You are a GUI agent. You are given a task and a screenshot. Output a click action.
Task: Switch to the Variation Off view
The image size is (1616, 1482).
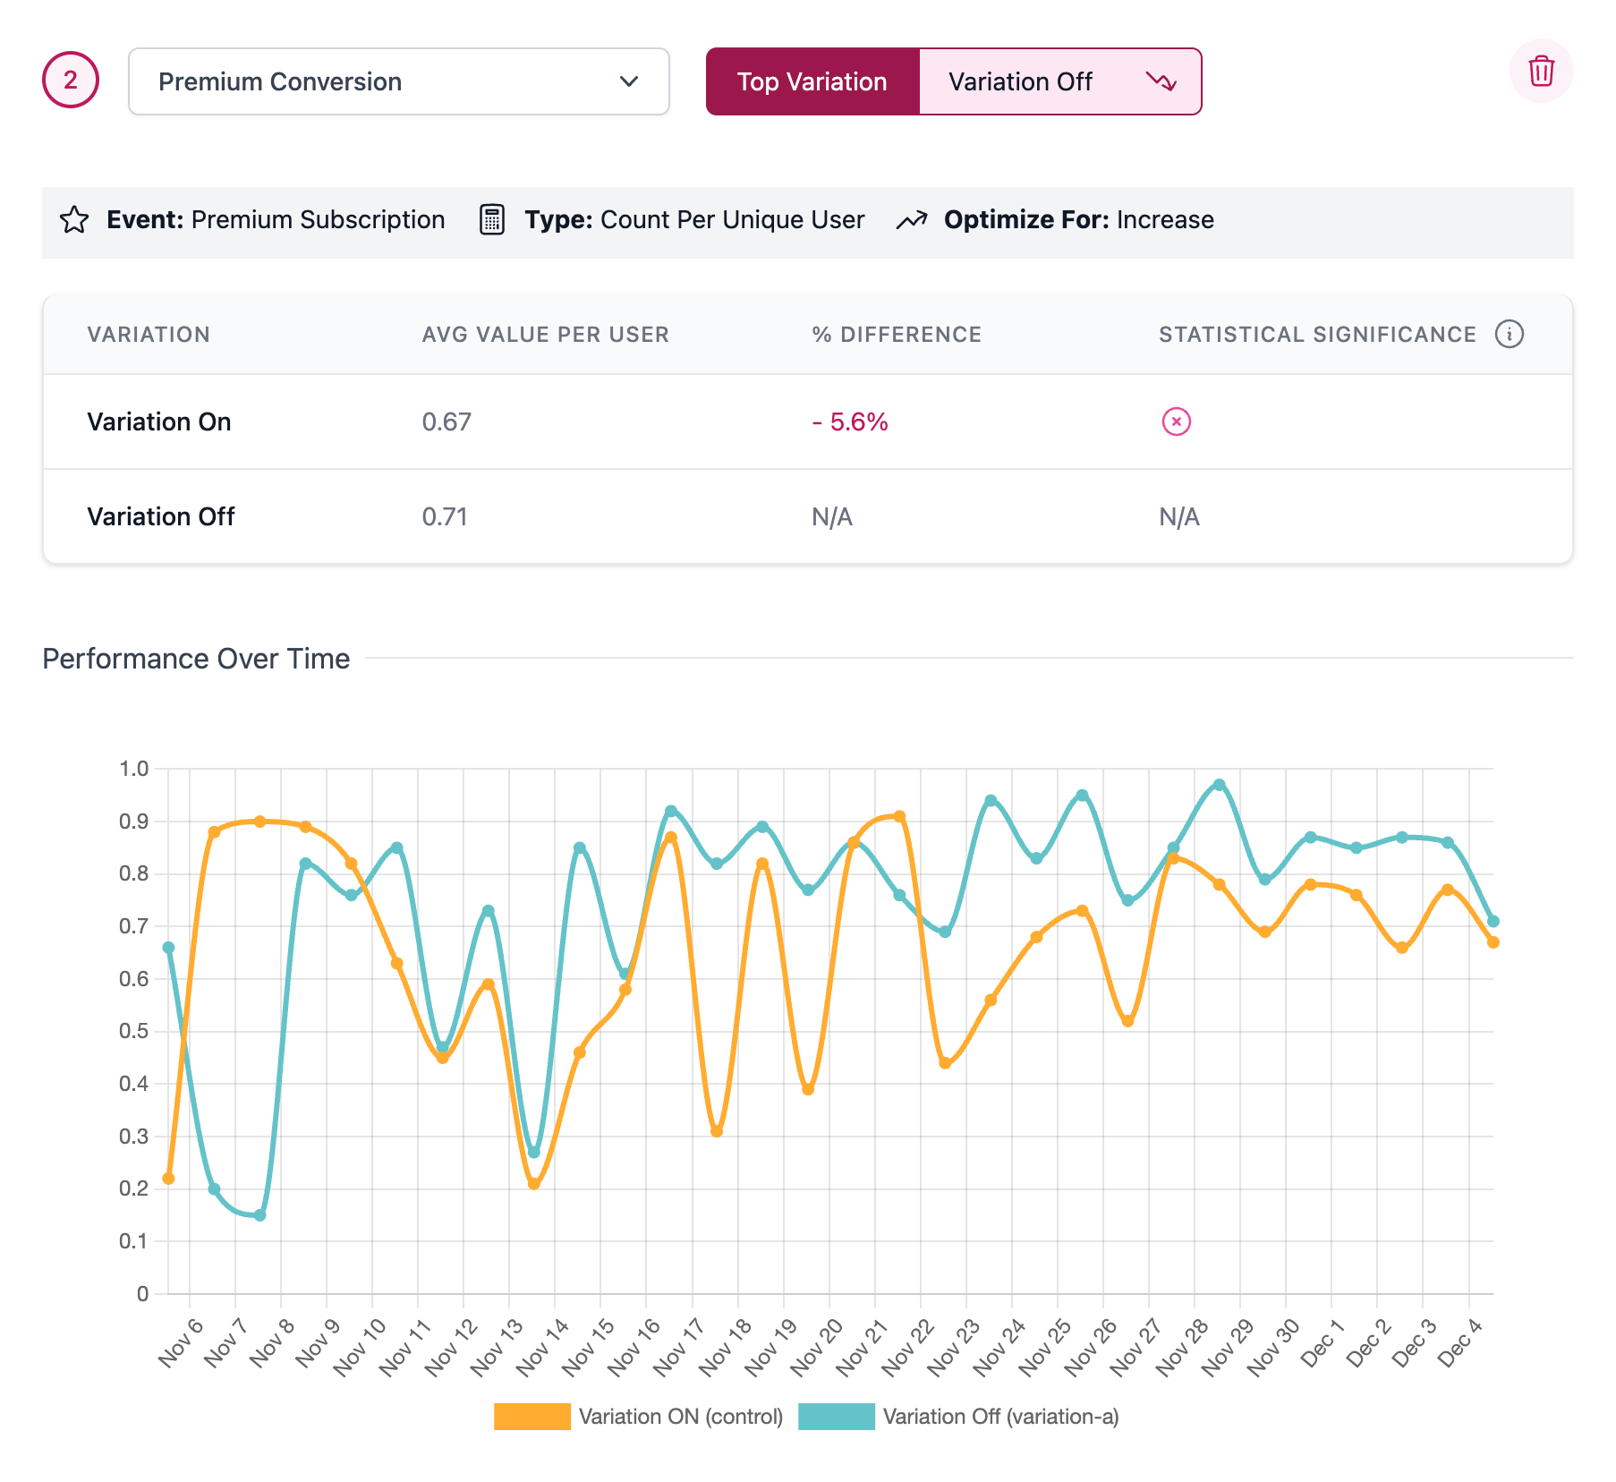point(1021,81)
